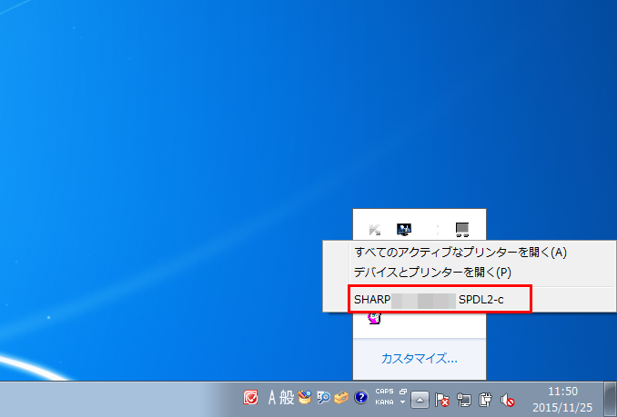Click the pink icon below the context menu

[x=374, y=319]
